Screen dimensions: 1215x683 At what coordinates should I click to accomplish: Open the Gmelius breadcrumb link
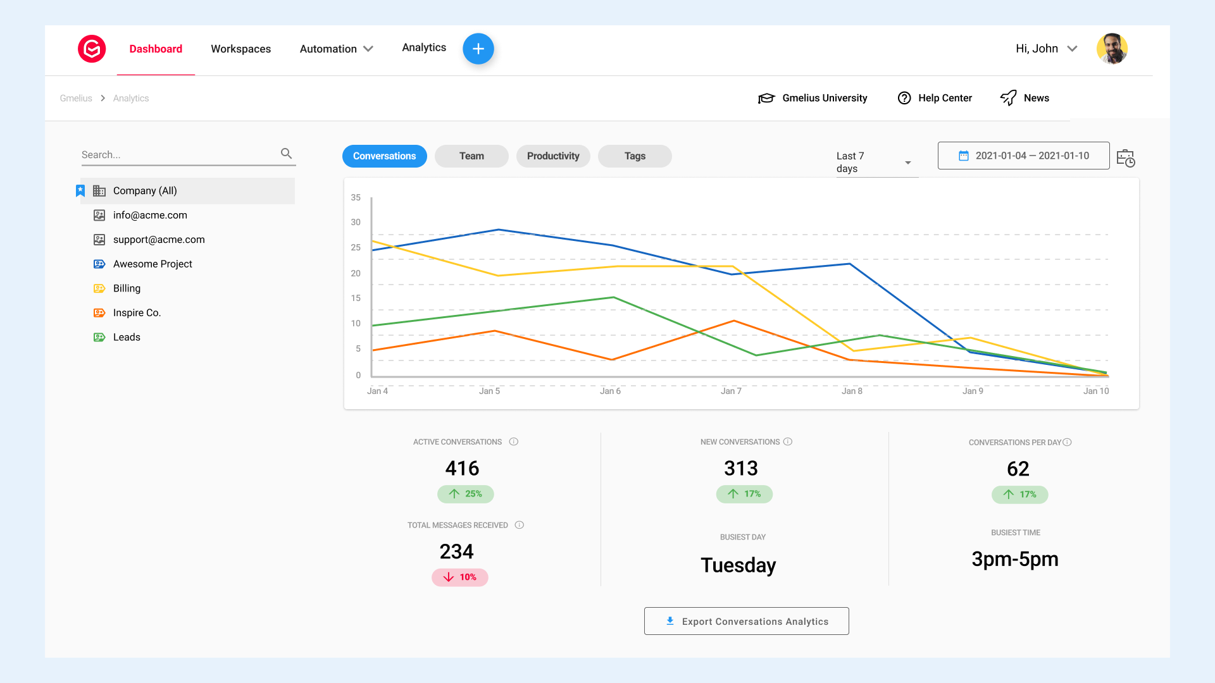point(75,98)
